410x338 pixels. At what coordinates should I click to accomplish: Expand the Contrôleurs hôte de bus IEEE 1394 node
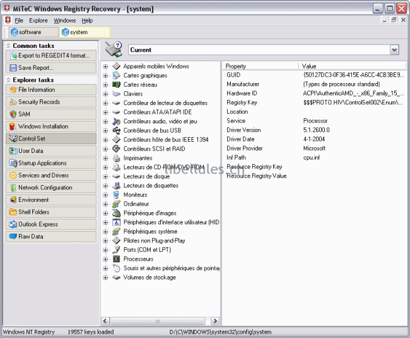tap(105, 140)
